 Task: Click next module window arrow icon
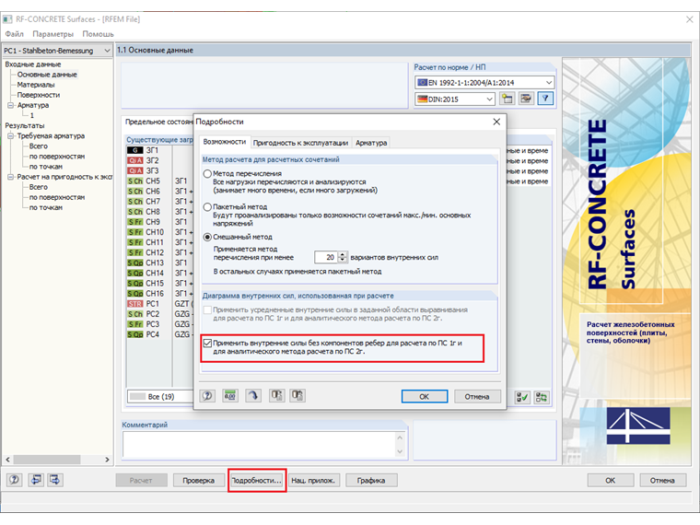[x=55, y=480]
